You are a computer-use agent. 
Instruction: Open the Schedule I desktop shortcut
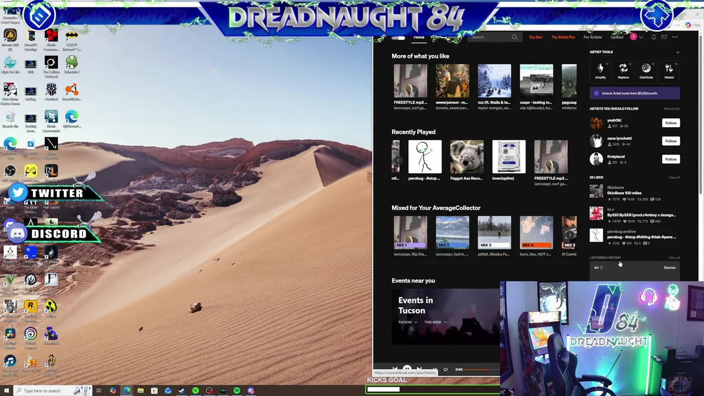pos(71,65)
